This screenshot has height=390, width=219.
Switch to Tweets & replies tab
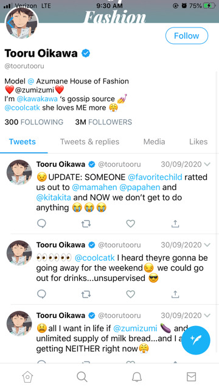pos(89,142)
